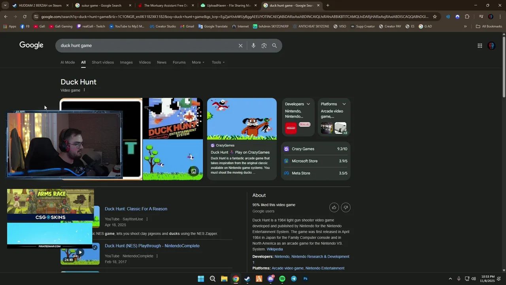Open Duck Hunt (NES) Playthrough link
Screen dimensions: 506x285
pos(152,246)
